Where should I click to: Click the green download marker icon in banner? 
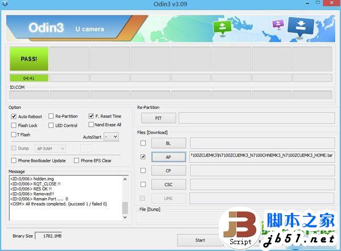(222, 28)
